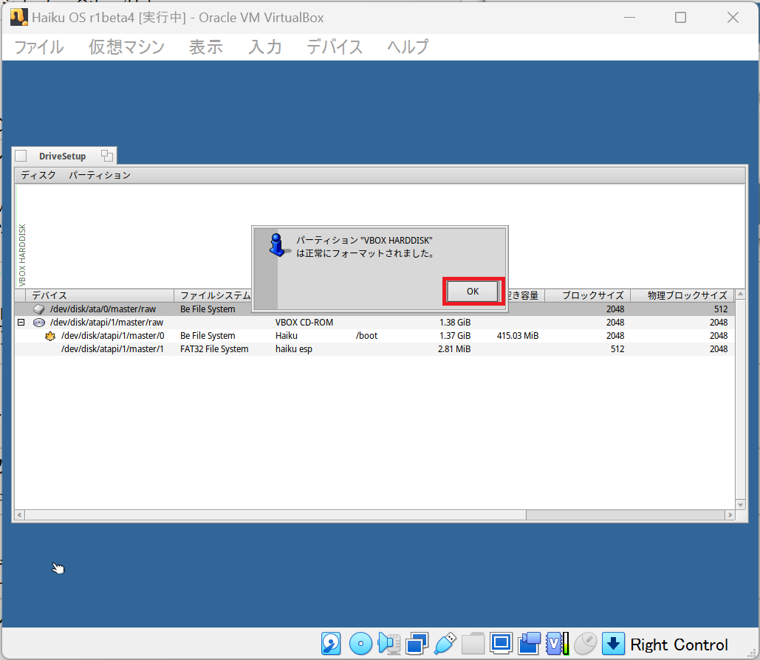Click the haiku esp volume name
This screenshot has width=760, height=660.
[294, 349]
